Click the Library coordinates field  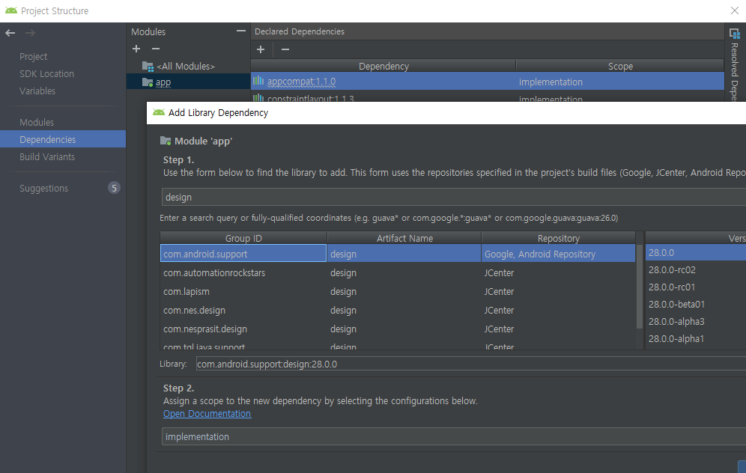coord(471,364)
